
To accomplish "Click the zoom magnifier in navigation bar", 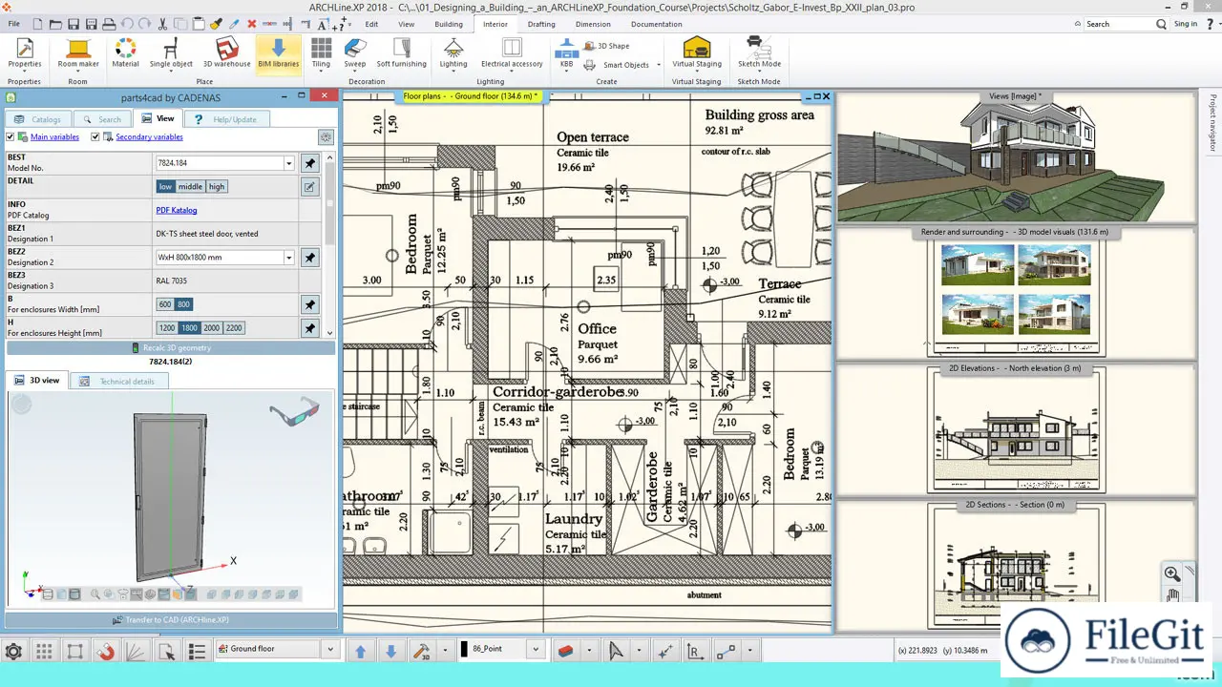I will (1171, 573).
